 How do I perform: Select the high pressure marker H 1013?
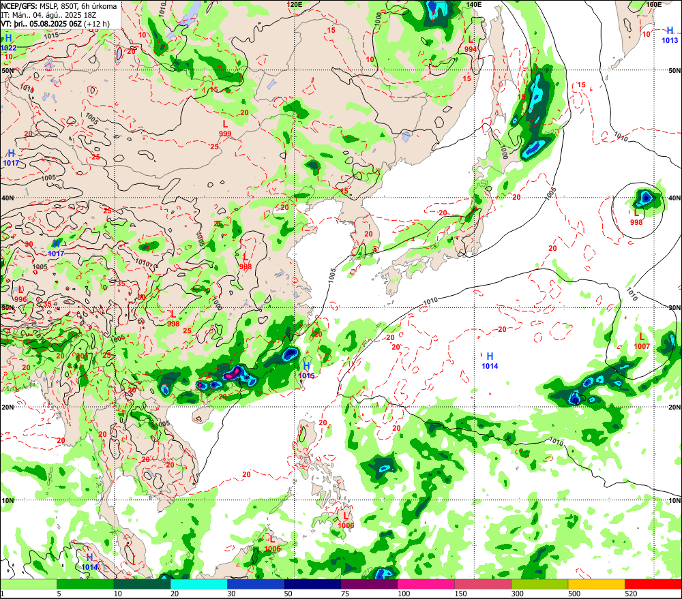click(x=670, y=35)
